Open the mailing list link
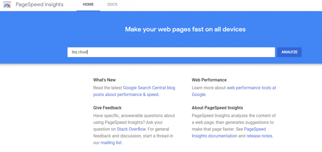Screen dimensions: 322x152 [111, 143]
